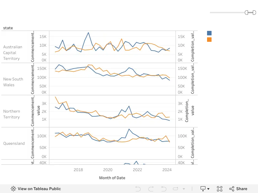Click the 3K left axis label in Northern Territory row
258x193 pixels.
(44, 104)
